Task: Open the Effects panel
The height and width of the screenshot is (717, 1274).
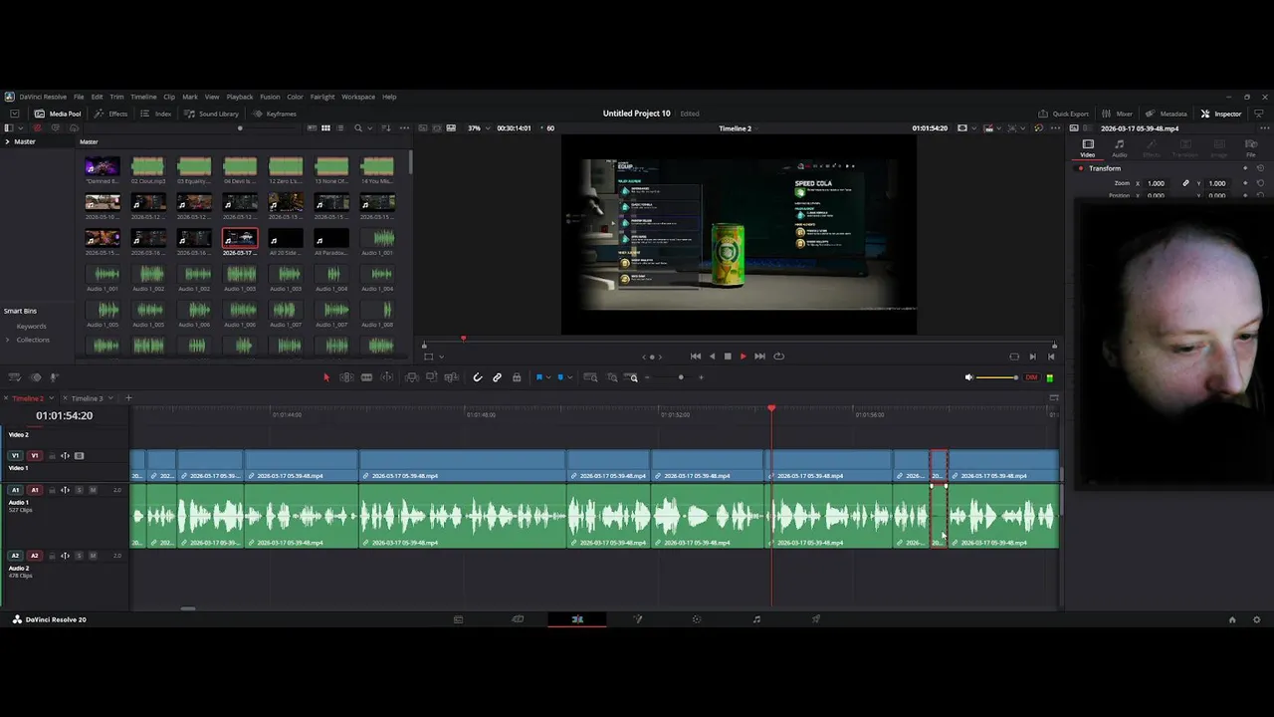Action: (111, 114)
